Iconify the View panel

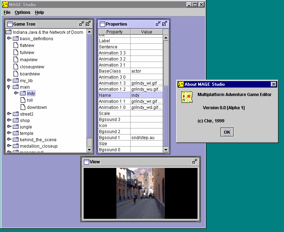(x=195, y=161)
